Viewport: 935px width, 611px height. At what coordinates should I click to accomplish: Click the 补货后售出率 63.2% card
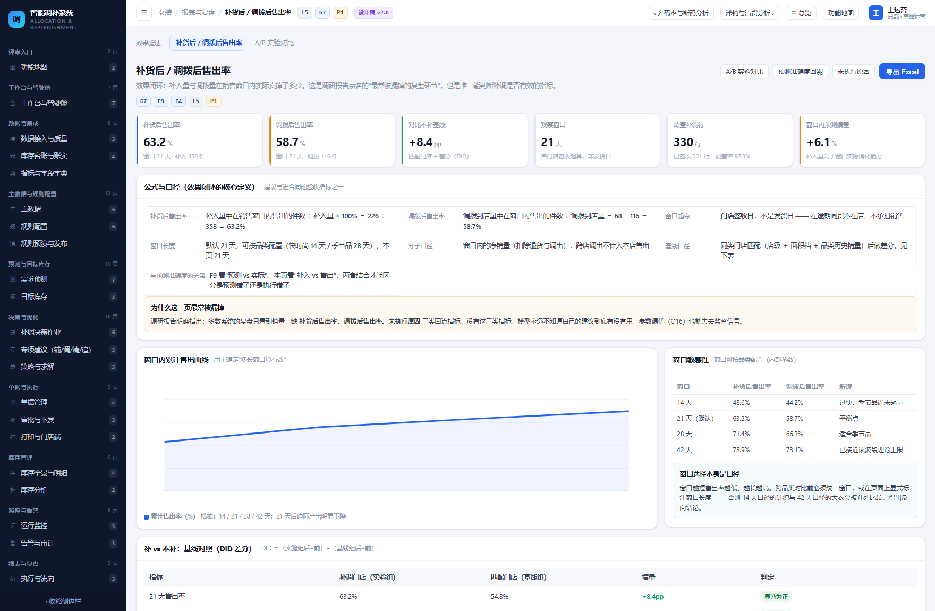pyautogui.click(x=199, y=140)
